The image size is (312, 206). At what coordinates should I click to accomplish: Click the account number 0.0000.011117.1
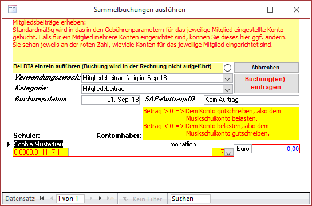click(41, 152)
